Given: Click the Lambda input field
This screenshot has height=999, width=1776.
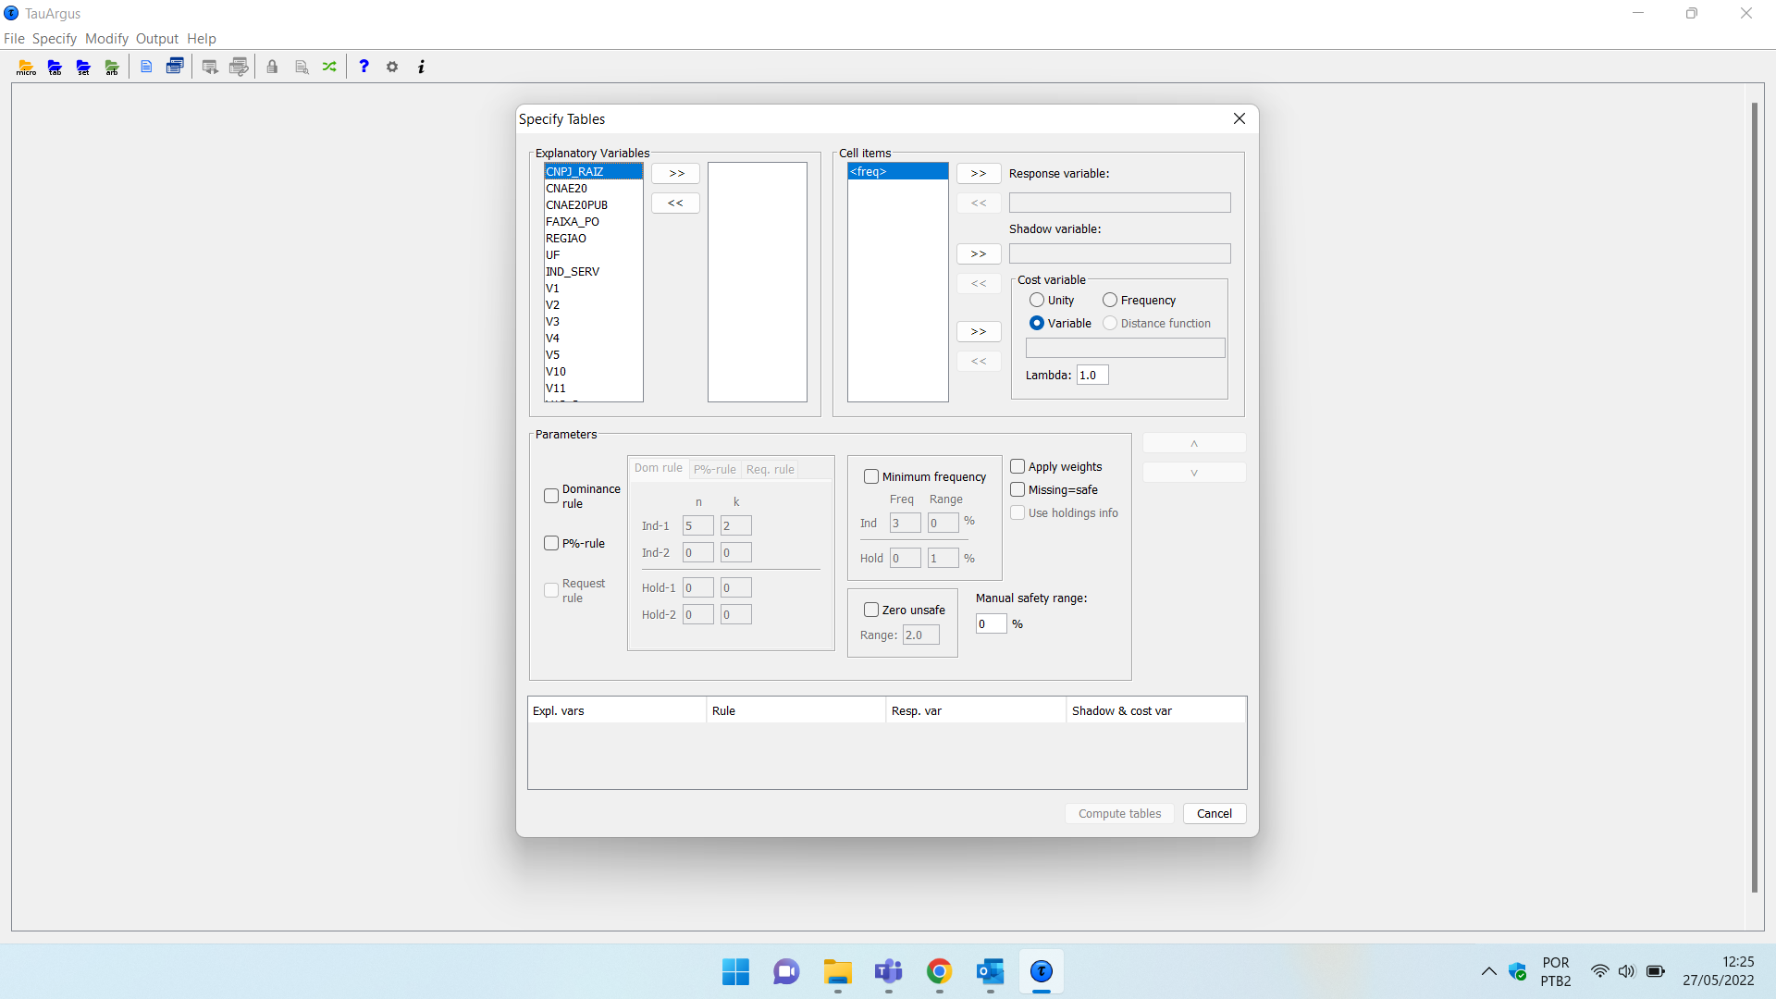Looking at the screenshot, I should point(1091,375).
